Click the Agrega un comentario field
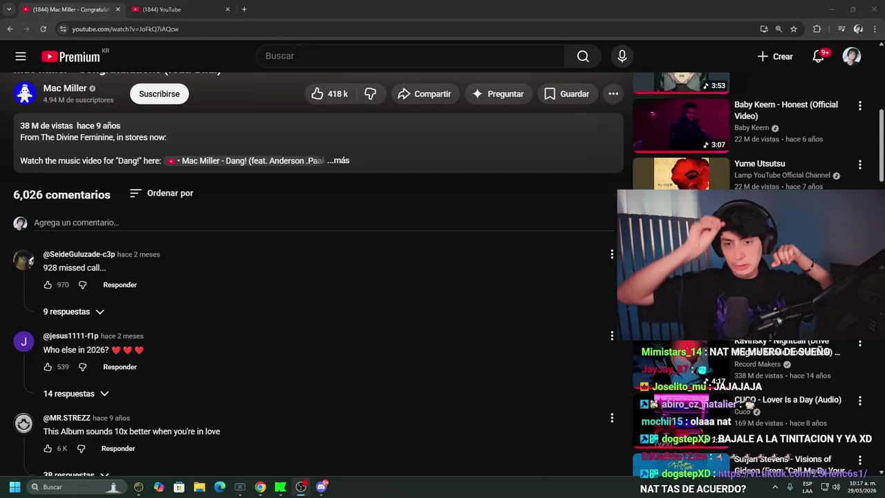This screenshot has height=498, width=885. coord(324,223)
